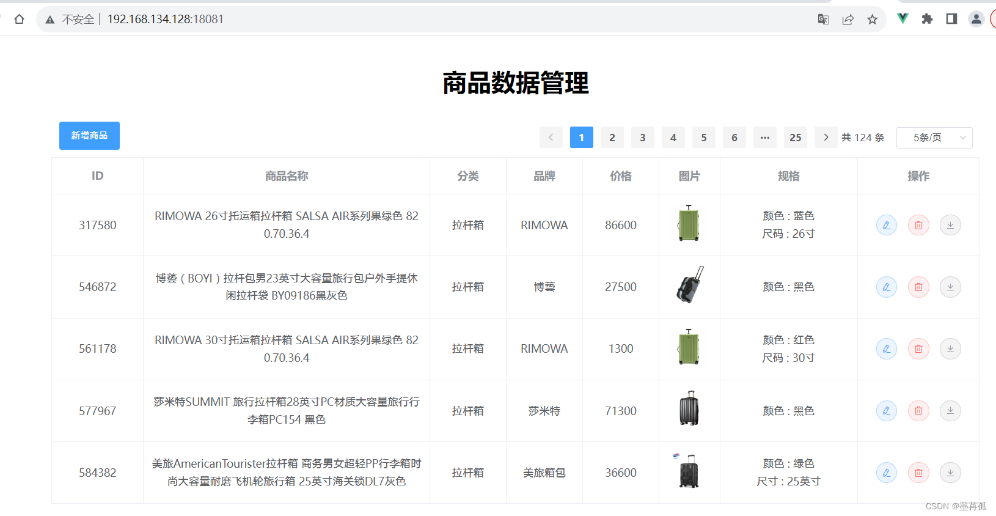Click the share page icon
This screenshot has height=516, width=996.
click(848, 19)
